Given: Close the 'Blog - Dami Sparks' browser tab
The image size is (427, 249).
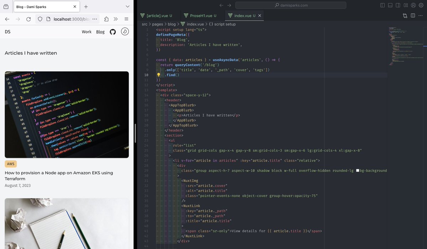Looking at the screenshot, I should pyautogui.click(x=74, y=7).
